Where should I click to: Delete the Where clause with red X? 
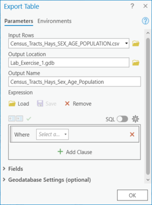pos(132,134)
